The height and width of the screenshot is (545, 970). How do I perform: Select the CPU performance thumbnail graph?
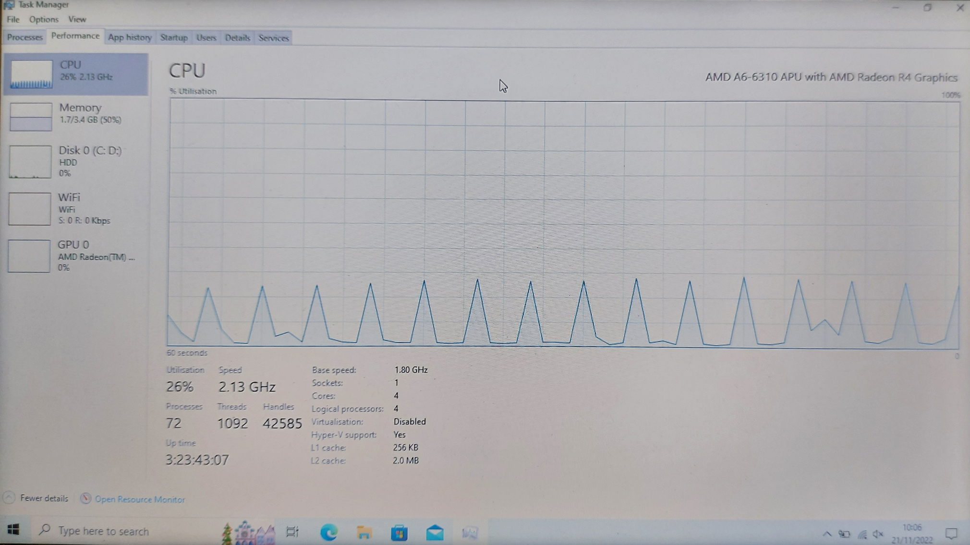pyautogui.click(x=31, y=74)
